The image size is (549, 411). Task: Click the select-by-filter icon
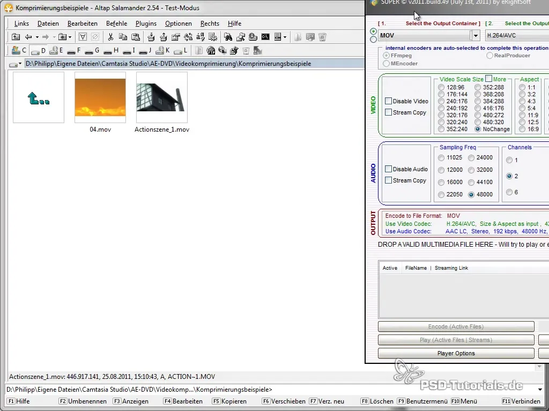(x=83, y=37)
